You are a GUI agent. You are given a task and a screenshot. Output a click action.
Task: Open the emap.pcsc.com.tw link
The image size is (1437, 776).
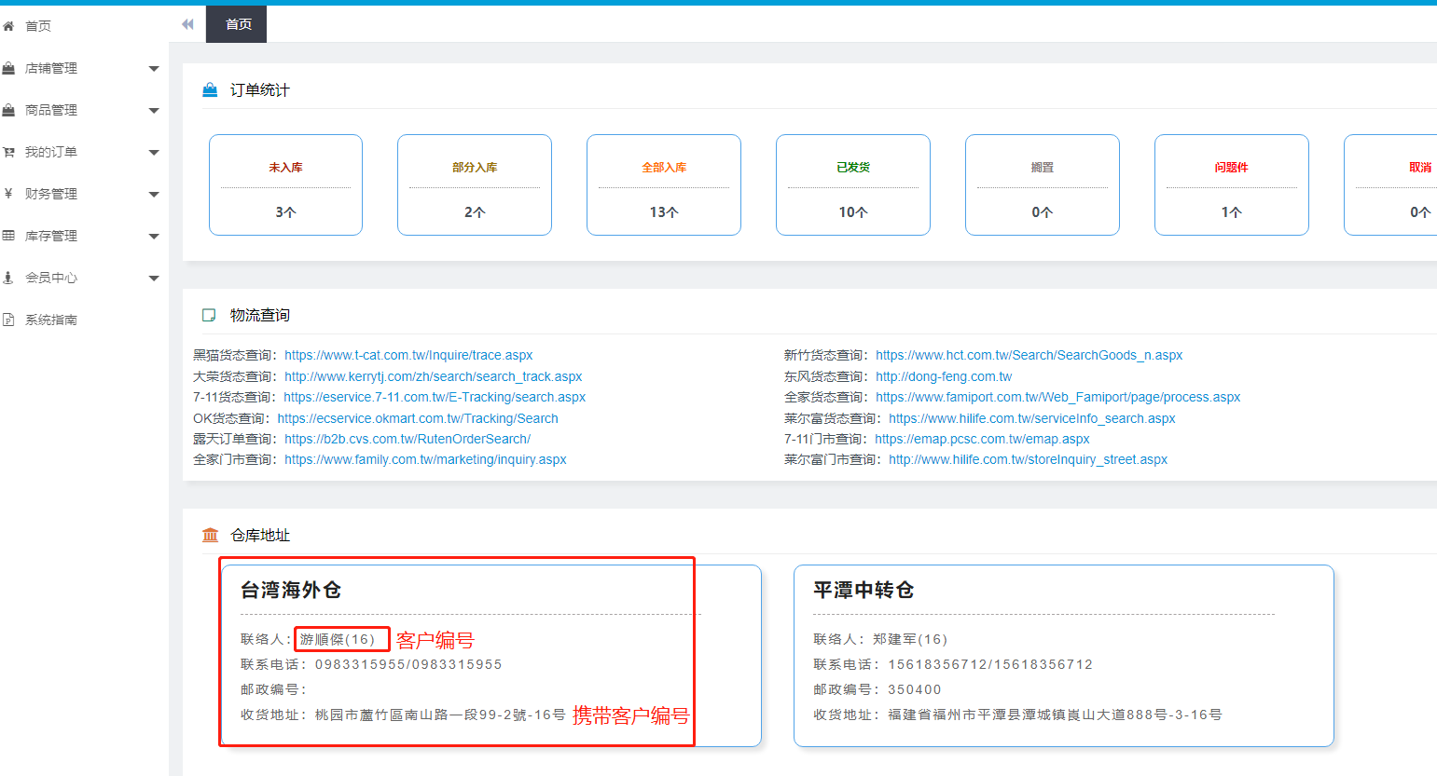(982, 439)
